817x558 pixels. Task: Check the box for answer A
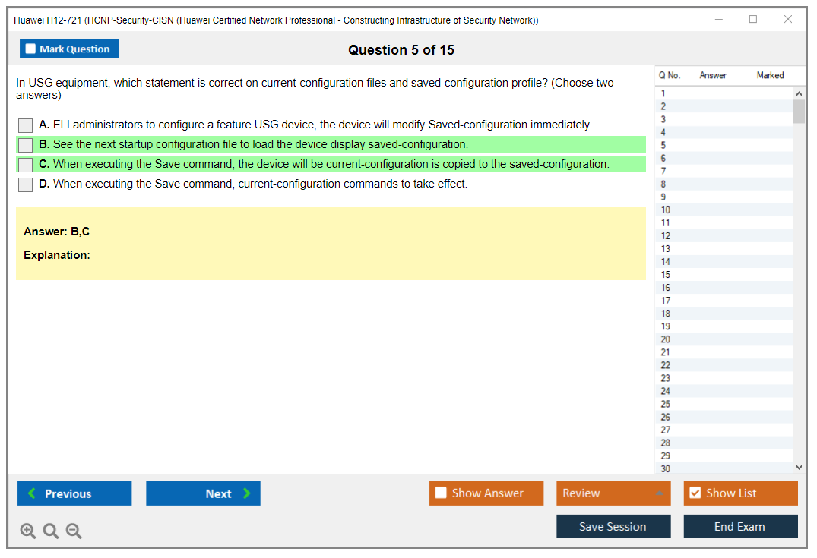[x=25, y=125]
